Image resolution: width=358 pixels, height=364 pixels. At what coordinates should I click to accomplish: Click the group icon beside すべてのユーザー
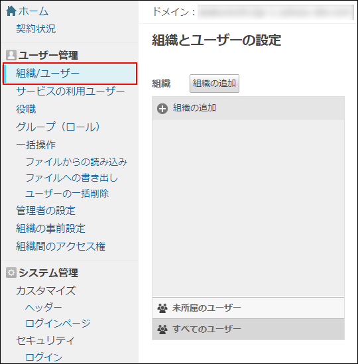tap(162, 329)
